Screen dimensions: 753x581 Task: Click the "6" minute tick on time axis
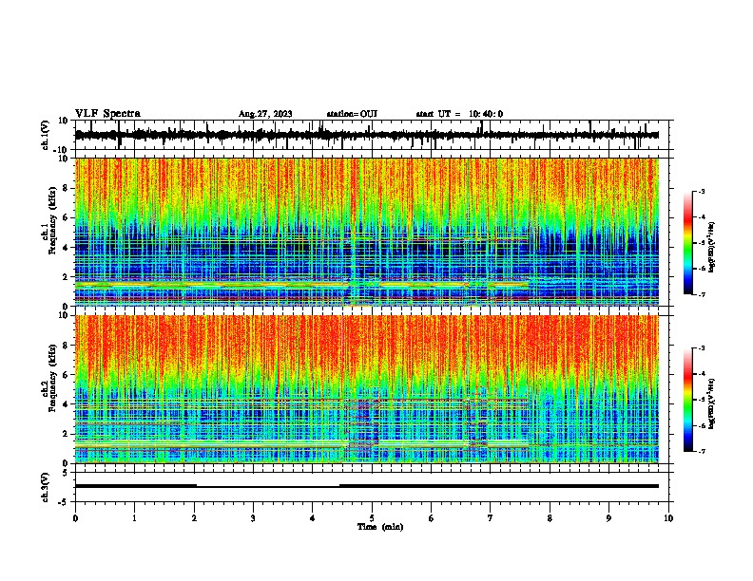coord(432,518)
